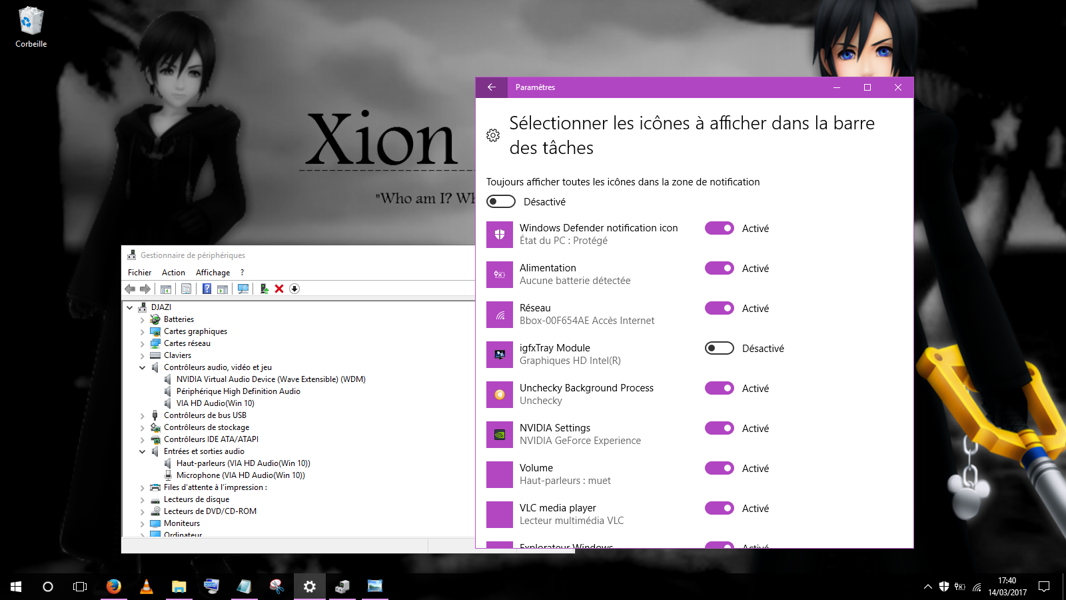The image size is (1066, 600).
Task: Click the Alimentation battery tile icon
Action: (x=500, y=275)
